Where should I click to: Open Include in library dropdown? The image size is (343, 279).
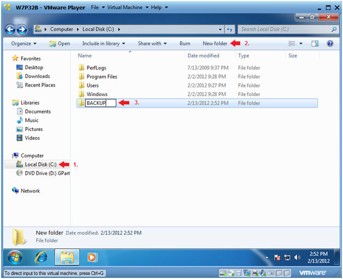click(x=104, y=44)
